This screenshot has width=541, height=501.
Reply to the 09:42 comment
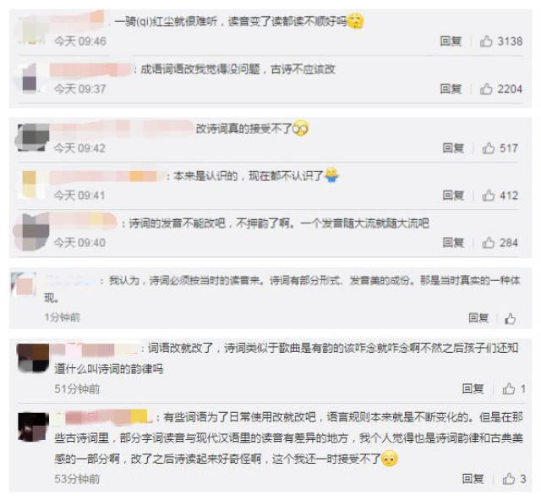[453, 148]
